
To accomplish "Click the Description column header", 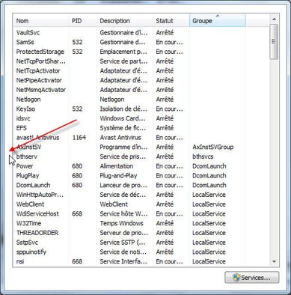I will (125, 21).
